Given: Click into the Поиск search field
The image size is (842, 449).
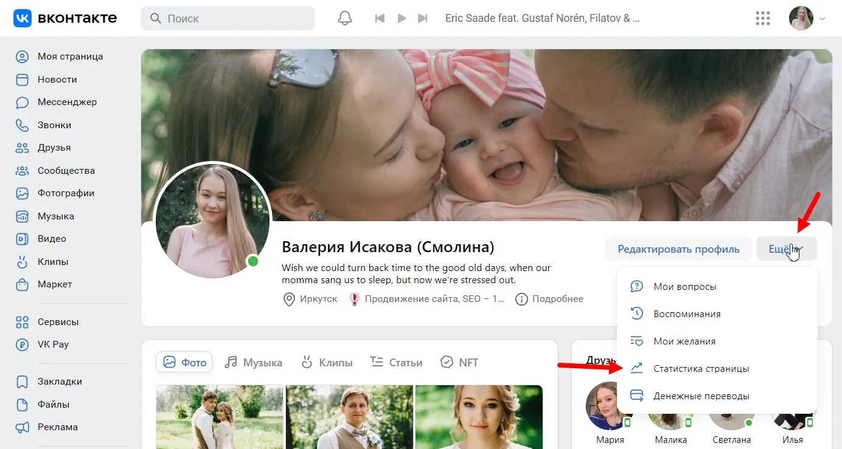Looking at the screenshot, I should coord(228,18).
